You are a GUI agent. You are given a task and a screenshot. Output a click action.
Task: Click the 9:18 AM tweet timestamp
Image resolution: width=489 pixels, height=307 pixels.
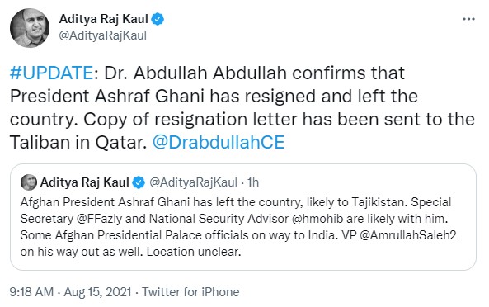click(x=31, y=292)
